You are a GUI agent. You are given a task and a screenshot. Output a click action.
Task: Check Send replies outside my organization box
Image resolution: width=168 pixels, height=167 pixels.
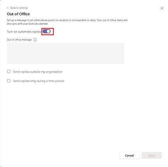coord(9,71)
